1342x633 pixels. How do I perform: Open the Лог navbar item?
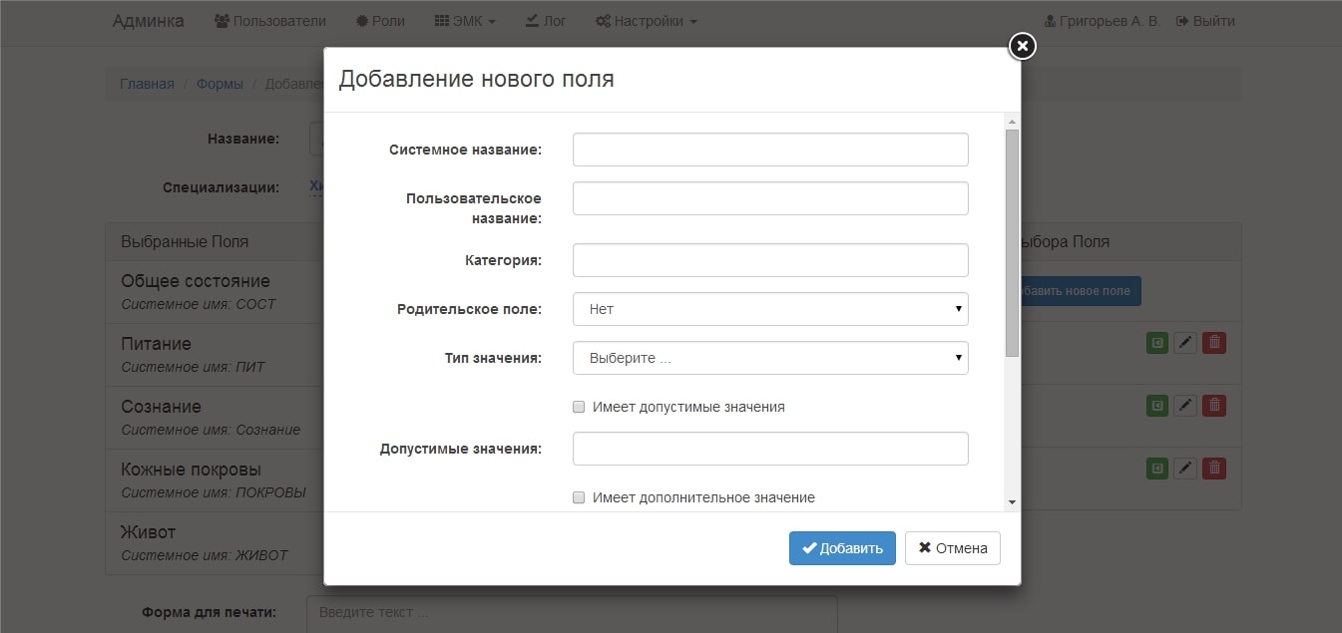545,21
